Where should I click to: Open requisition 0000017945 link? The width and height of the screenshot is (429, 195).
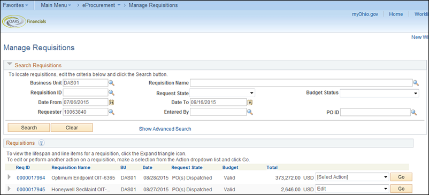point(31,189)
